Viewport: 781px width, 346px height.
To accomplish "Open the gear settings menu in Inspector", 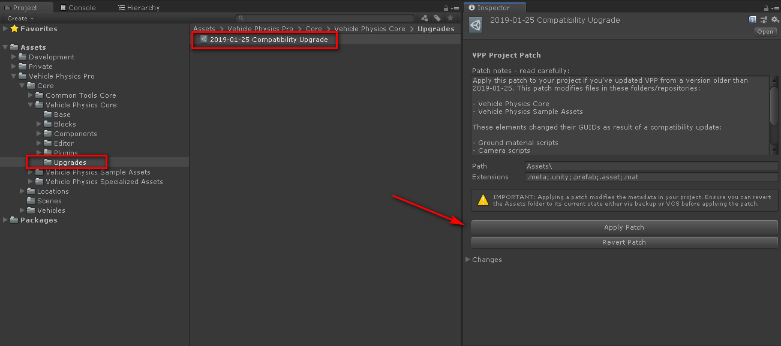I will tap(774, 20).
